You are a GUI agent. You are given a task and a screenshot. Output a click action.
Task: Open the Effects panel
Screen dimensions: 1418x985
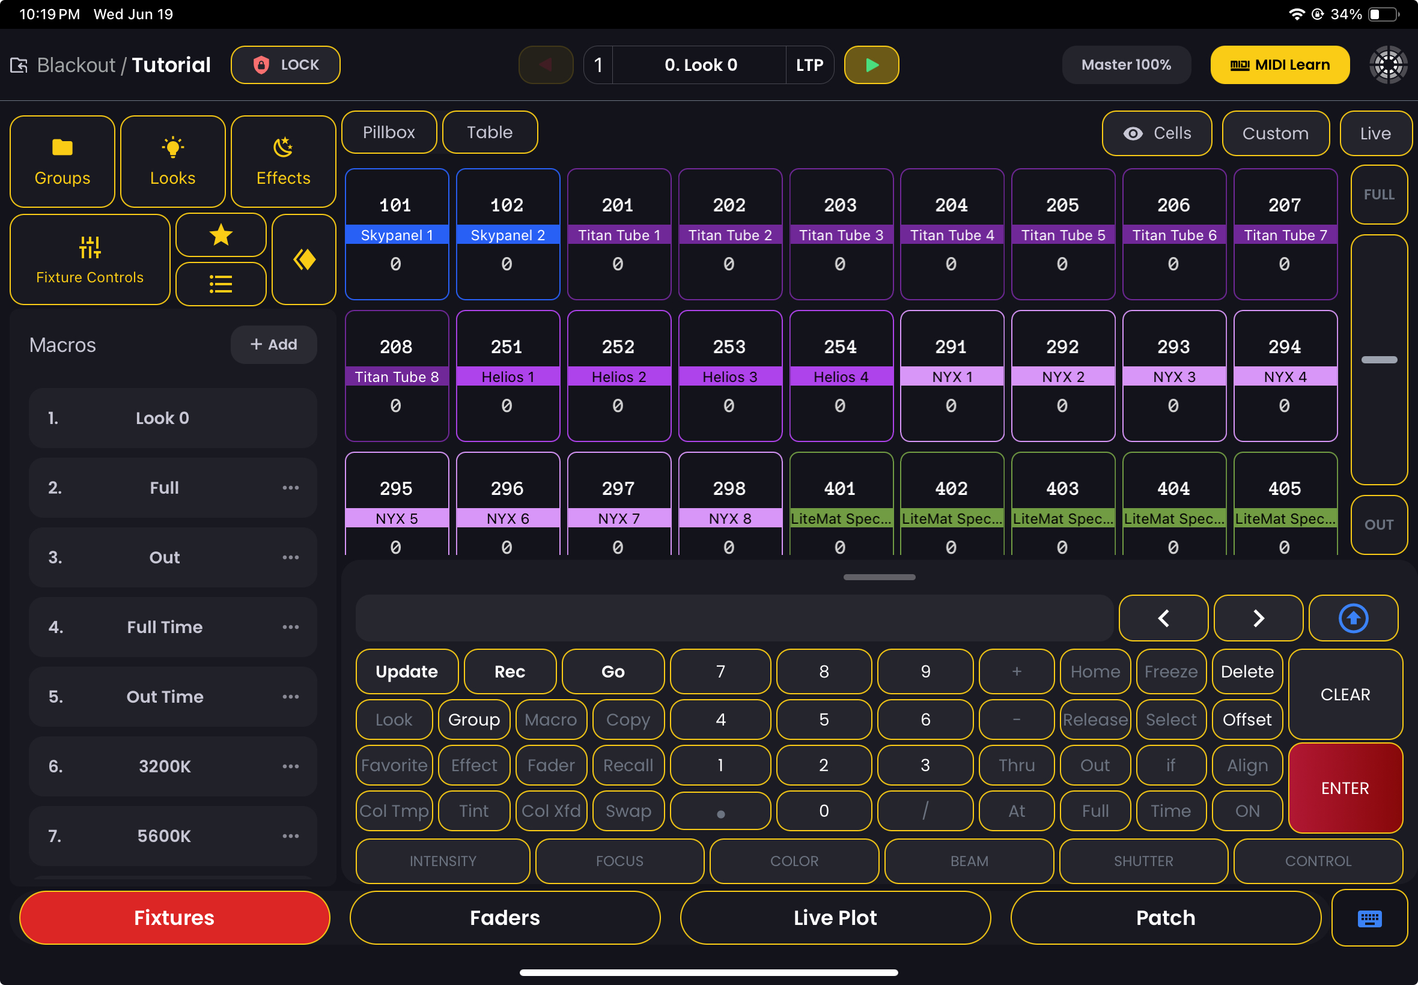[283, 160]
